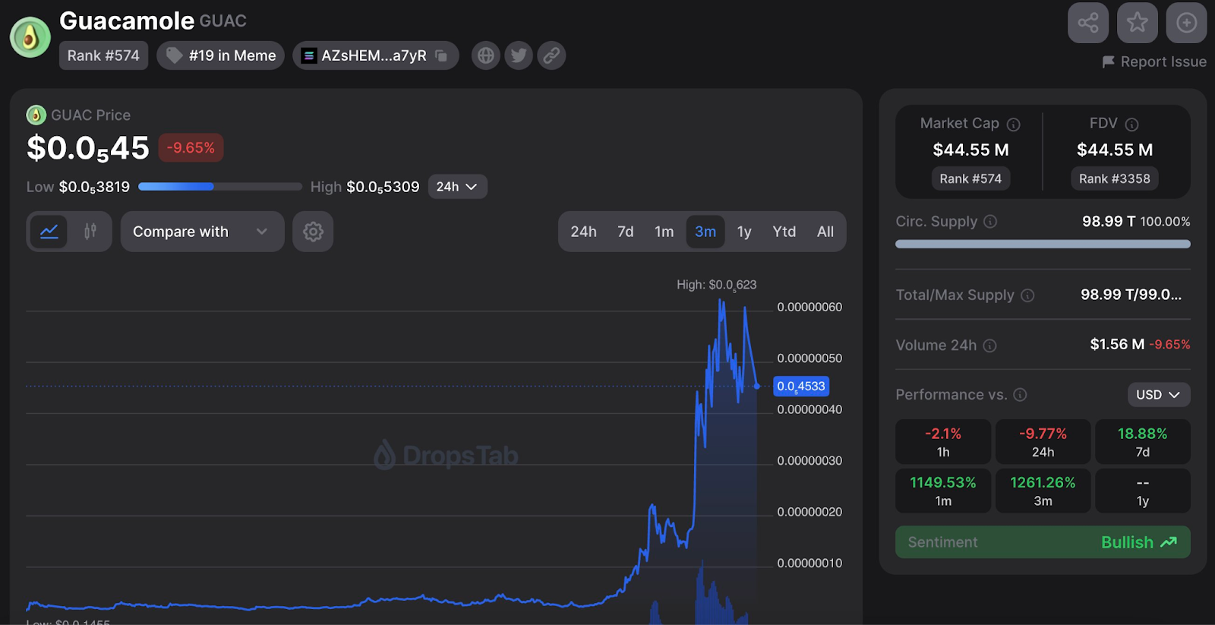Viewport: 1215px width, 625px height.
Task: Open the Twitter bird link
Action: (x=519, y=55)
